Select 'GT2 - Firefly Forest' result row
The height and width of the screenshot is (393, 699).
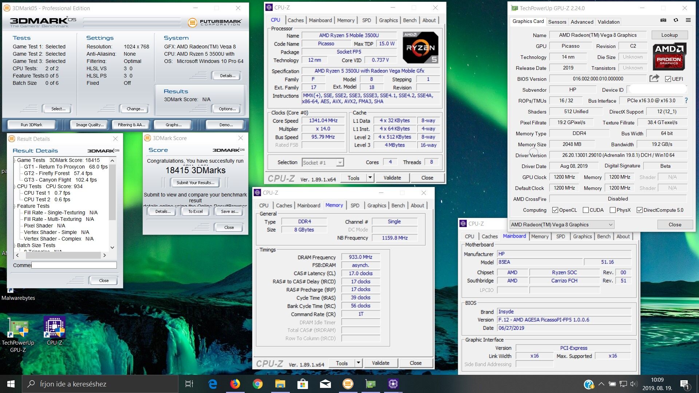pyautogui.click(x=58, y=174)
